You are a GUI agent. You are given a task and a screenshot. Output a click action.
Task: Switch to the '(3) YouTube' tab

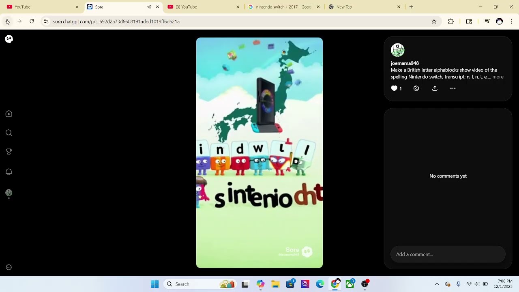point(203,7)
